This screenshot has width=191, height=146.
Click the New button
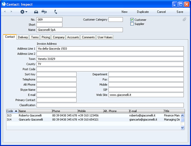coord(125,12)
